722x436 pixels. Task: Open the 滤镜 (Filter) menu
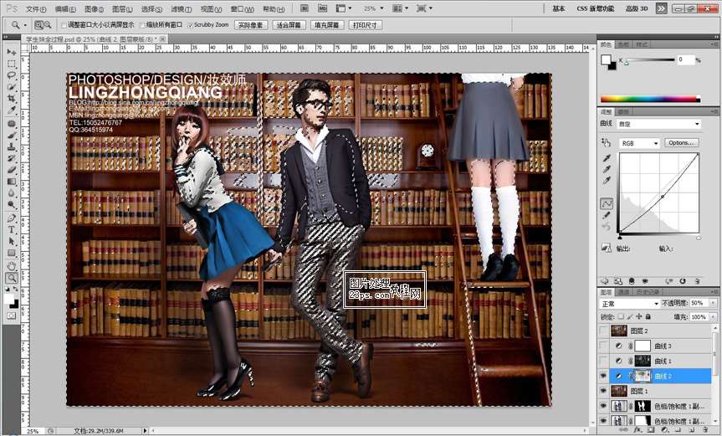(181, 8)
